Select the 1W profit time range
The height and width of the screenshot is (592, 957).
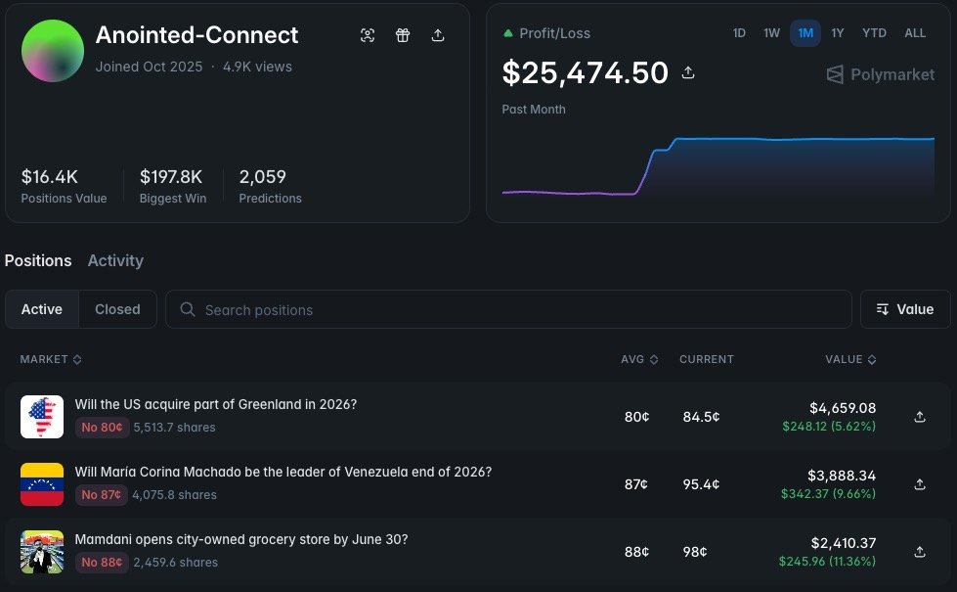pos(771,33)
